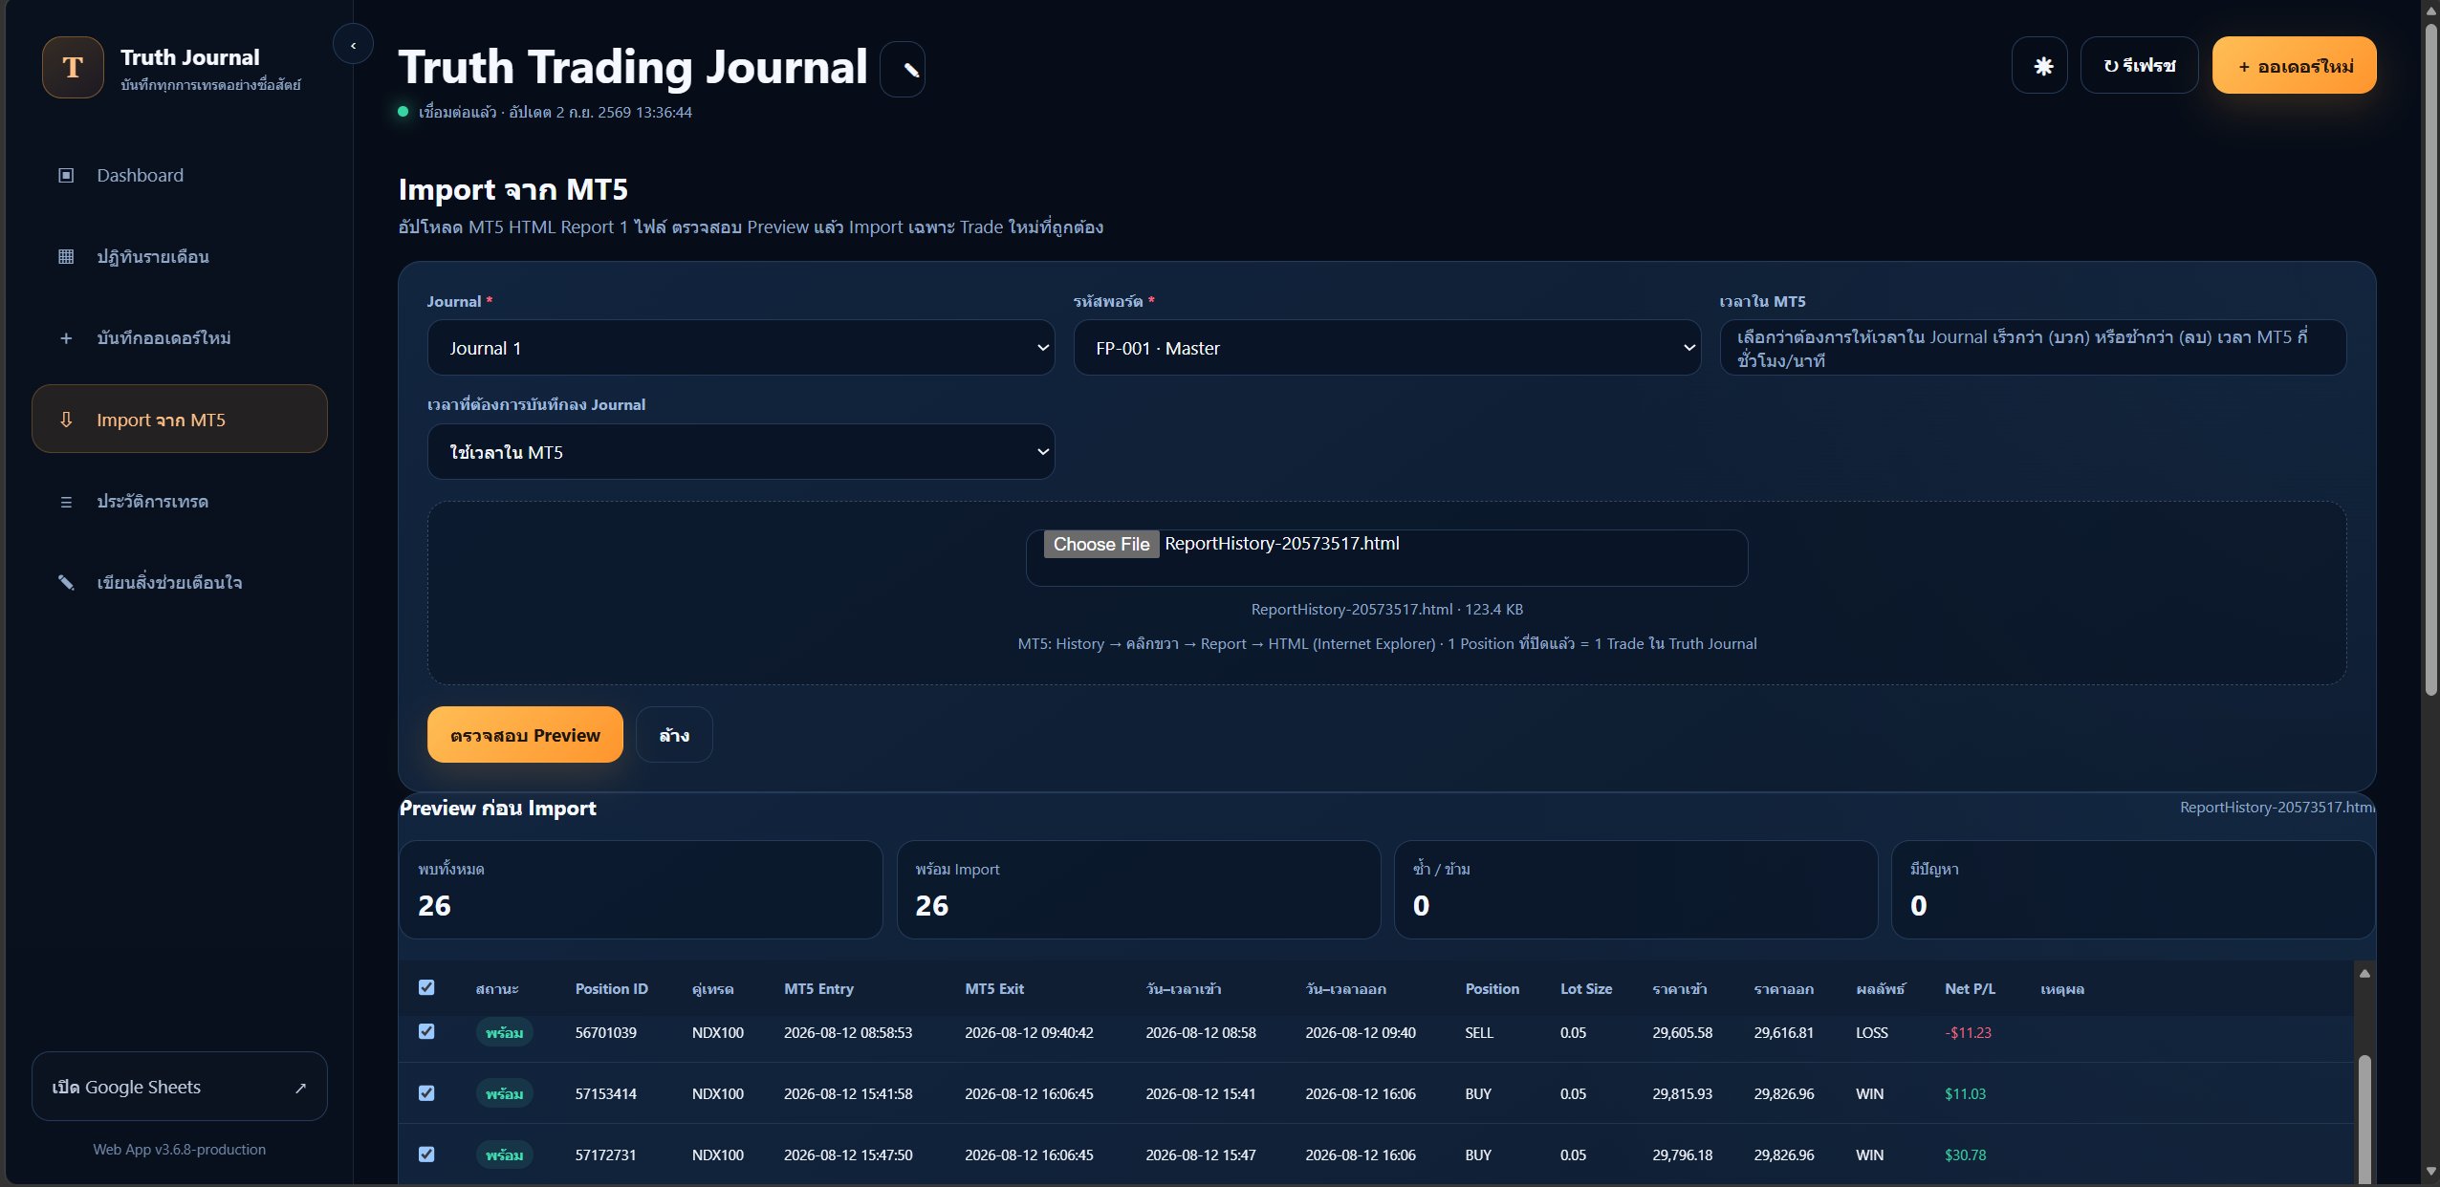Click the รีเฟรช button

coord(2139,66)
